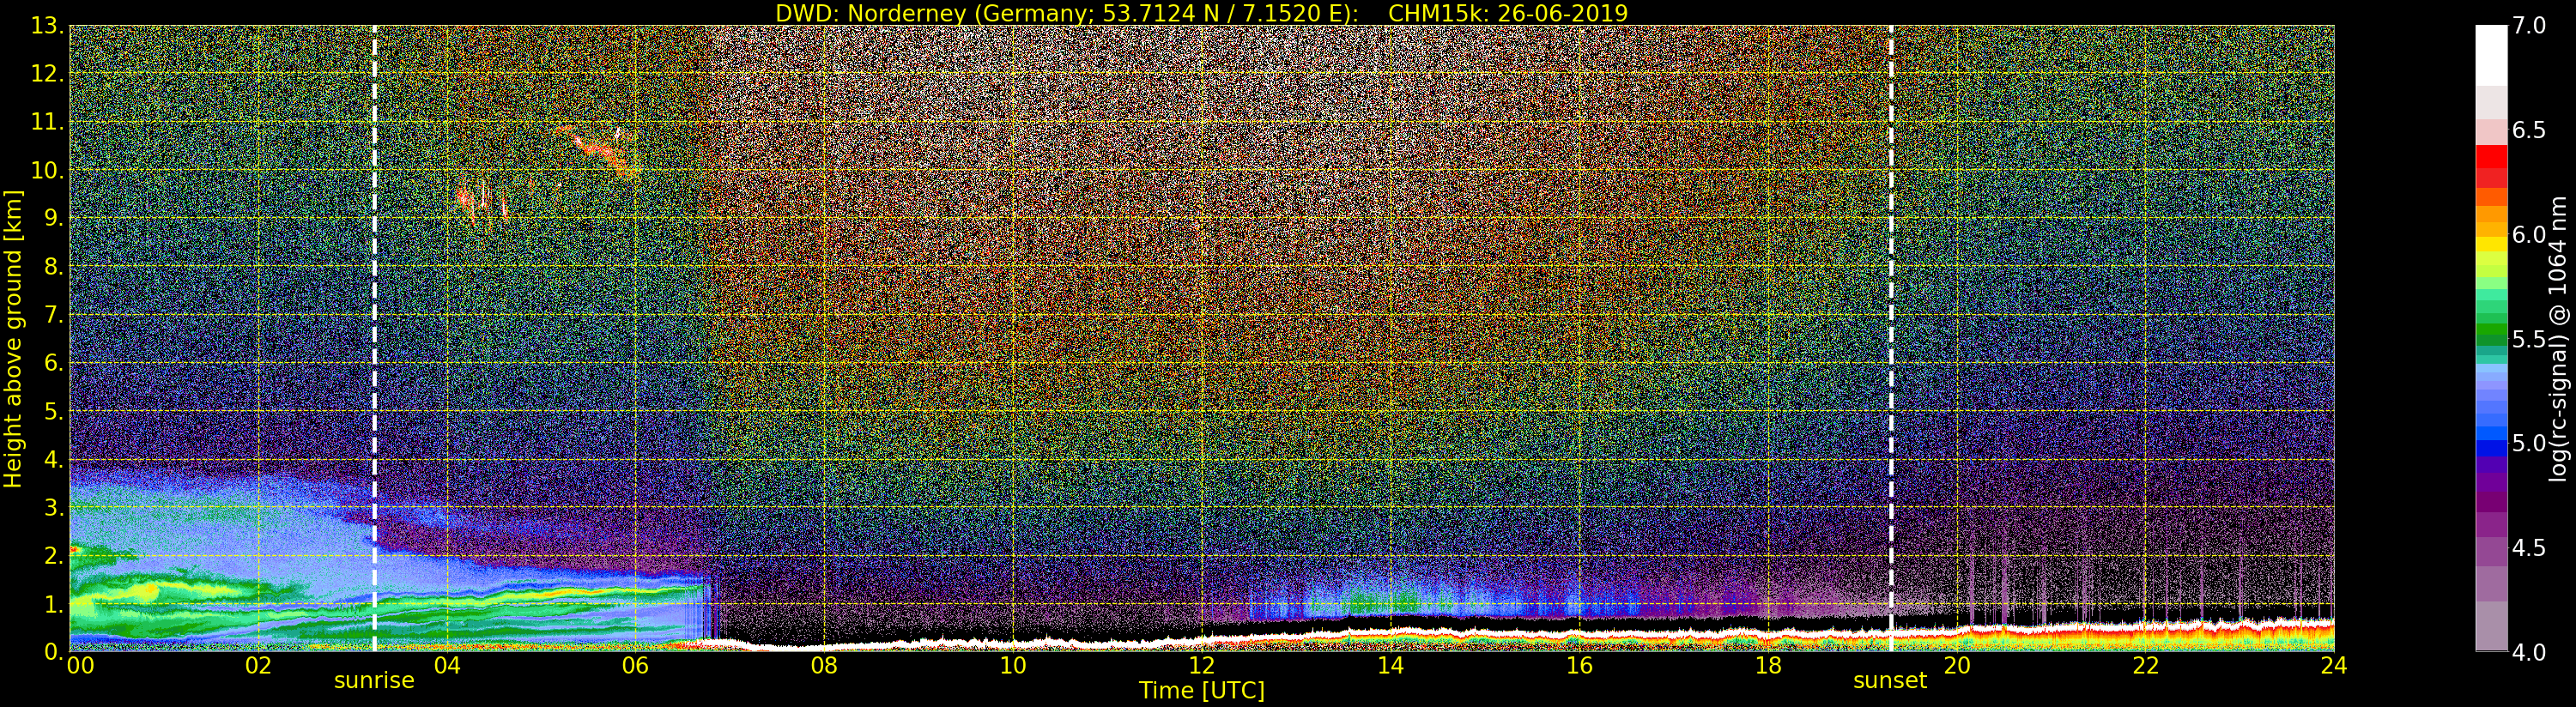Click the 'Time [UTC]' axis label
This screenshot has height=707, width=2576.
1202,691
